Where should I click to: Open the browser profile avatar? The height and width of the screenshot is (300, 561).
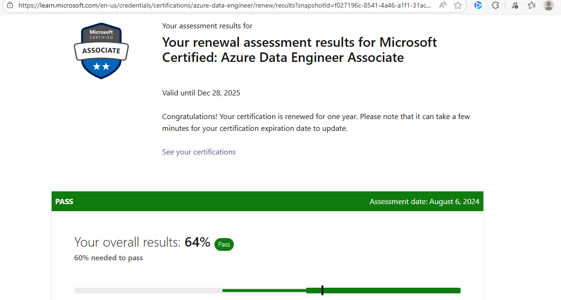click(549, 5)
